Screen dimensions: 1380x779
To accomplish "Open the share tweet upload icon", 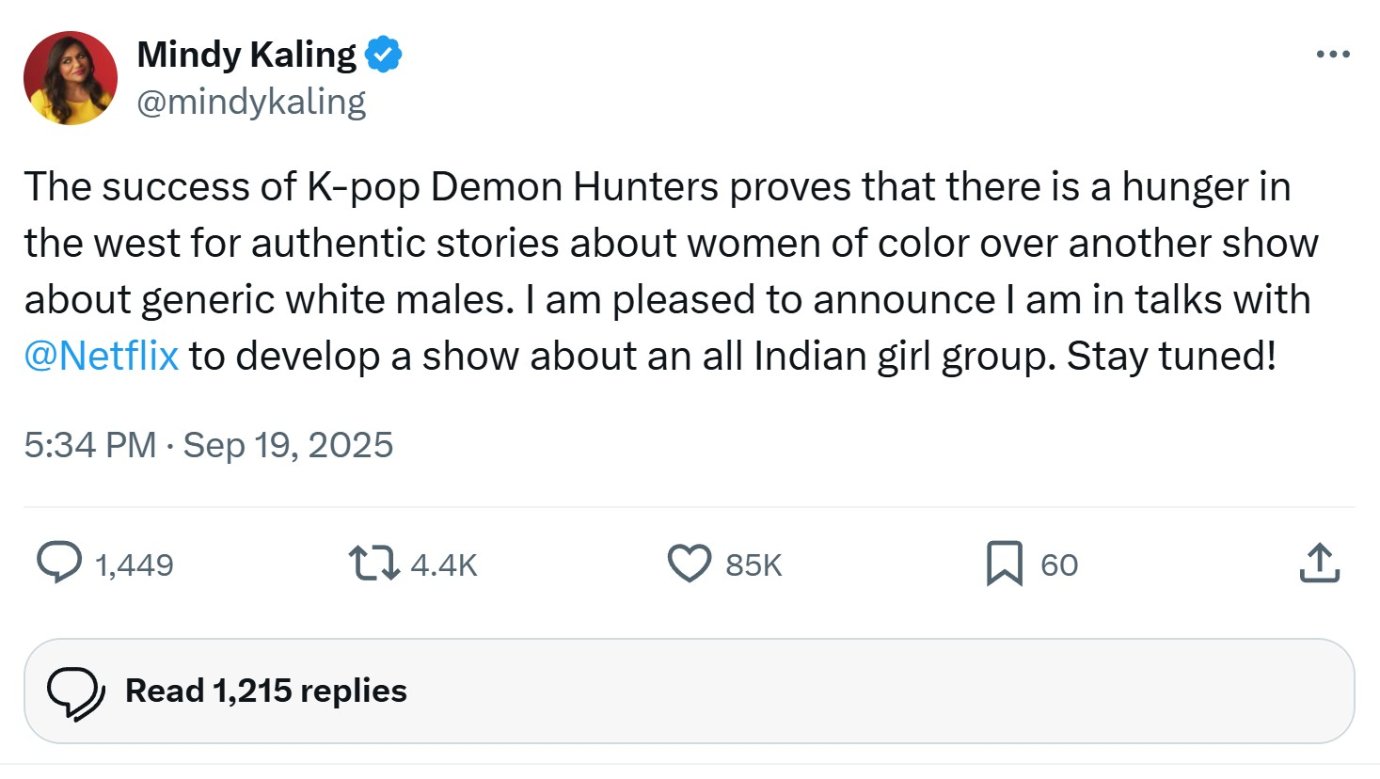I will tap(1320, 563).
